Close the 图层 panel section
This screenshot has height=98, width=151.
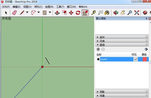tap(147, 45)
